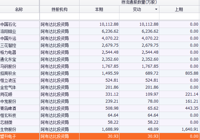Click 上期 value 221.14 for 同花顺

click(192, 94)
